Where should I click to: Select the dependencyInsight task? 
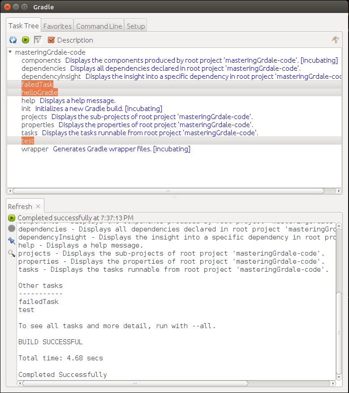coord(51,77)
